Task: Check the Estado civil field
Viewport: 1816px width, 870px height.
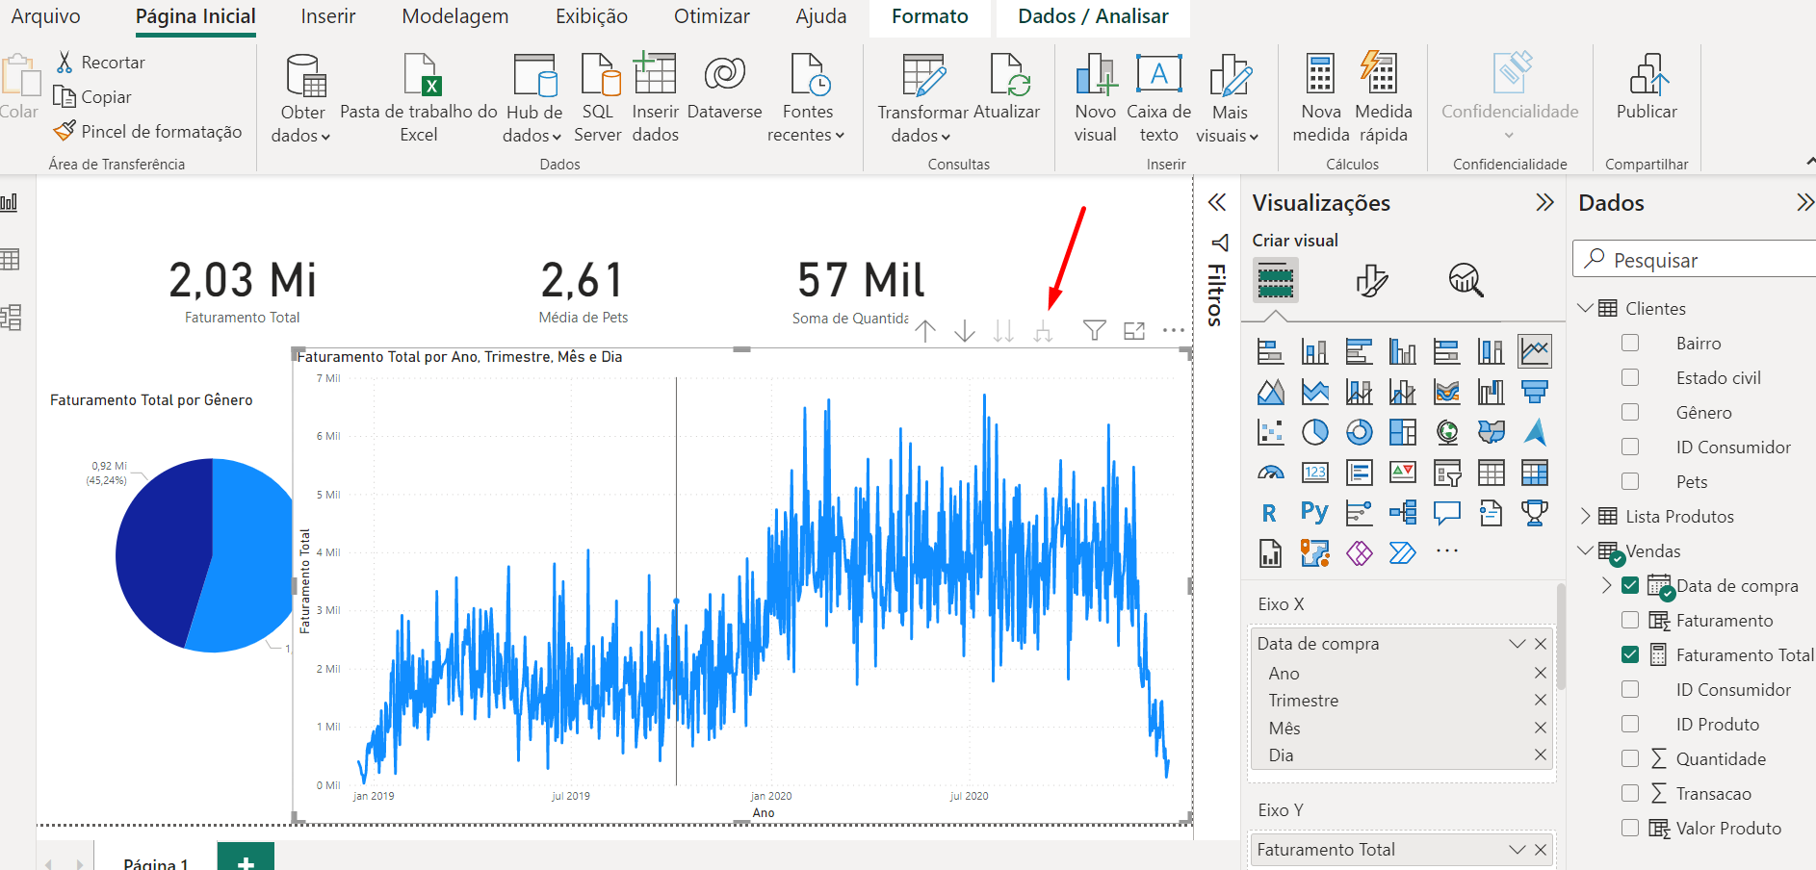Action: click(x=1630, y=377)
